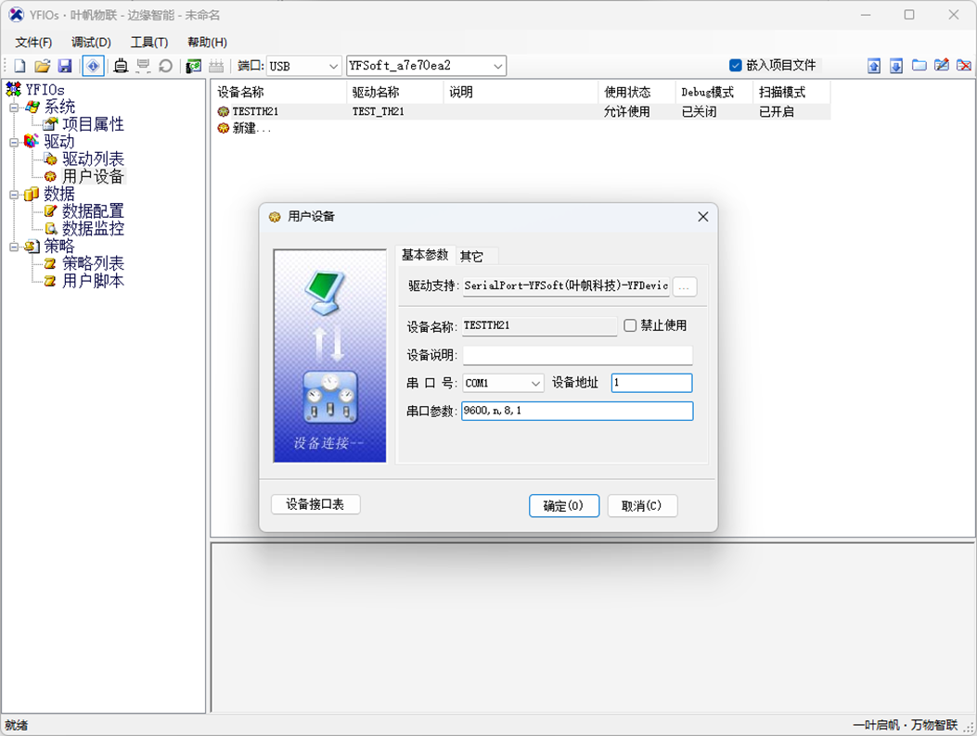Screen dimensions: 977x736
Task: Click the 用户脚本 tree icon
Action: tap(50, 281)
